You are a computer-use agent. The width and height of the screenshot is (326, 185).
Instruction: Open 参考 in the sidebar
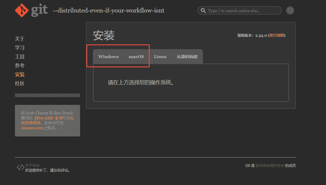click(x=20, y=66)
